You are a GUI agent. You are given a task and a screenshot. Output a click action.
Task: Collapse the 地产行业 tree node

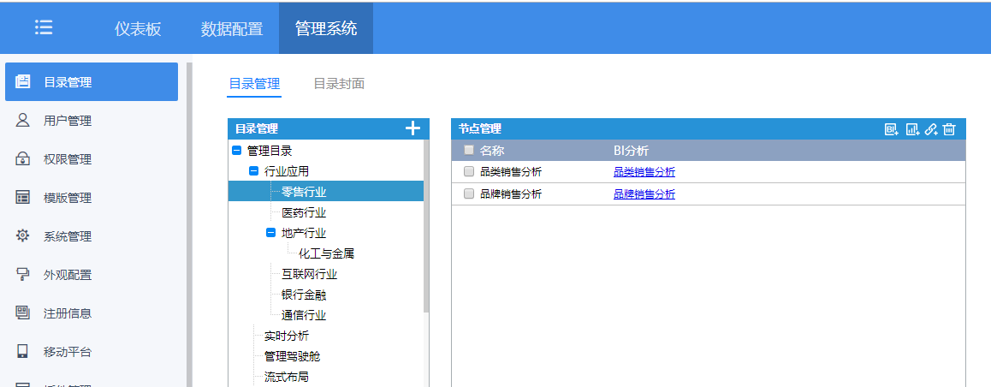tap(271, 233)
